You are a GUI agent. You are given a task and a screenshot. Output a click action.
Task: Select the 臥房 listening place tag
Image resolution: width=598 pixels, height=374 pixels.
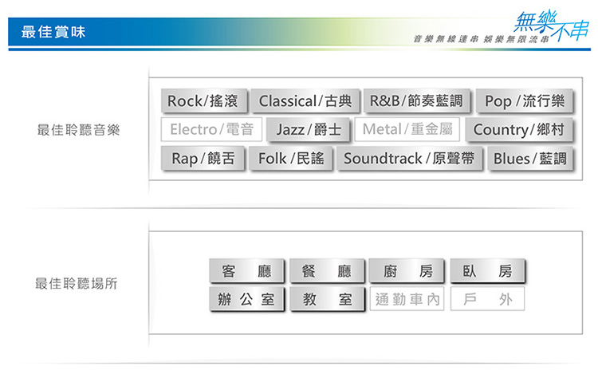pos(487,270)
